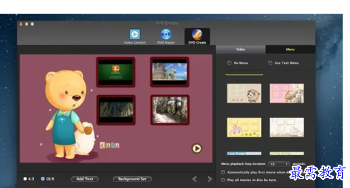This screenshot has height=188, width=350.
Task: Click the Background Set button
Action: (132, 179)
